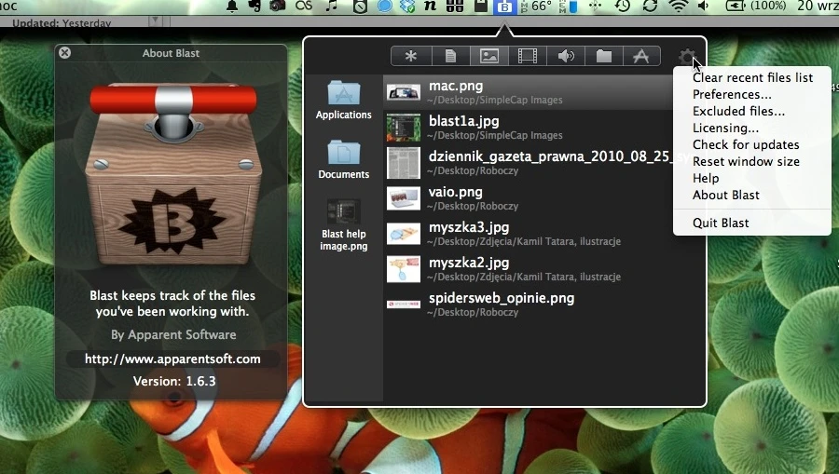839x474 pixels.
Task: Choose Check for updates
Action: (x=752, y=145)
